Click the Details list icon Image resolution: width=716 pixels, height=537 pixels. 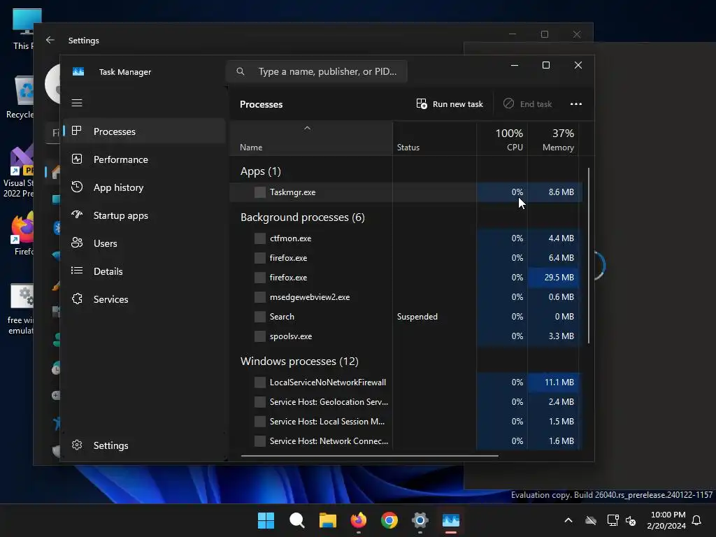point(77,271)
